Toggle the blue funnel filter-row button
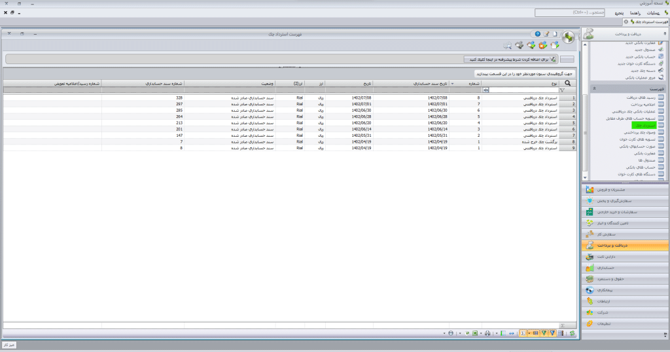Viewport: 670px width, 352px height. (x=552, y=333)
